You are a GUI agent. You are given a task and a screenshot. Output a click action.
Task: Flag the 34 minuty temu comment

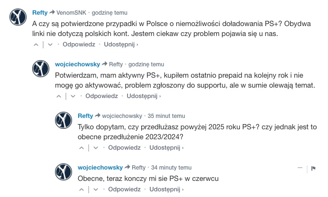point(313,168)
